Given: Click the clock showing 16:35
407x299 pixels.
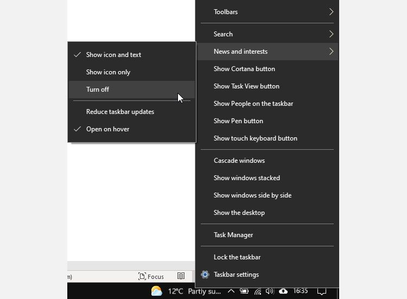Looking at the screenshot, I should (300, 291).
